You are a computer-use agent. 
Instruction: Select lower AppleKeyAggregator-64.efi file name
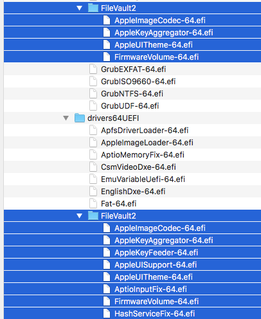pos(164,241)
